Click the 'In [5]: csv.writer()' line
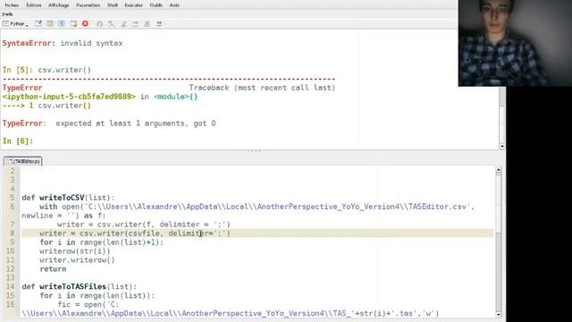Viewport: 572px width, 322px height. [46, 70]
